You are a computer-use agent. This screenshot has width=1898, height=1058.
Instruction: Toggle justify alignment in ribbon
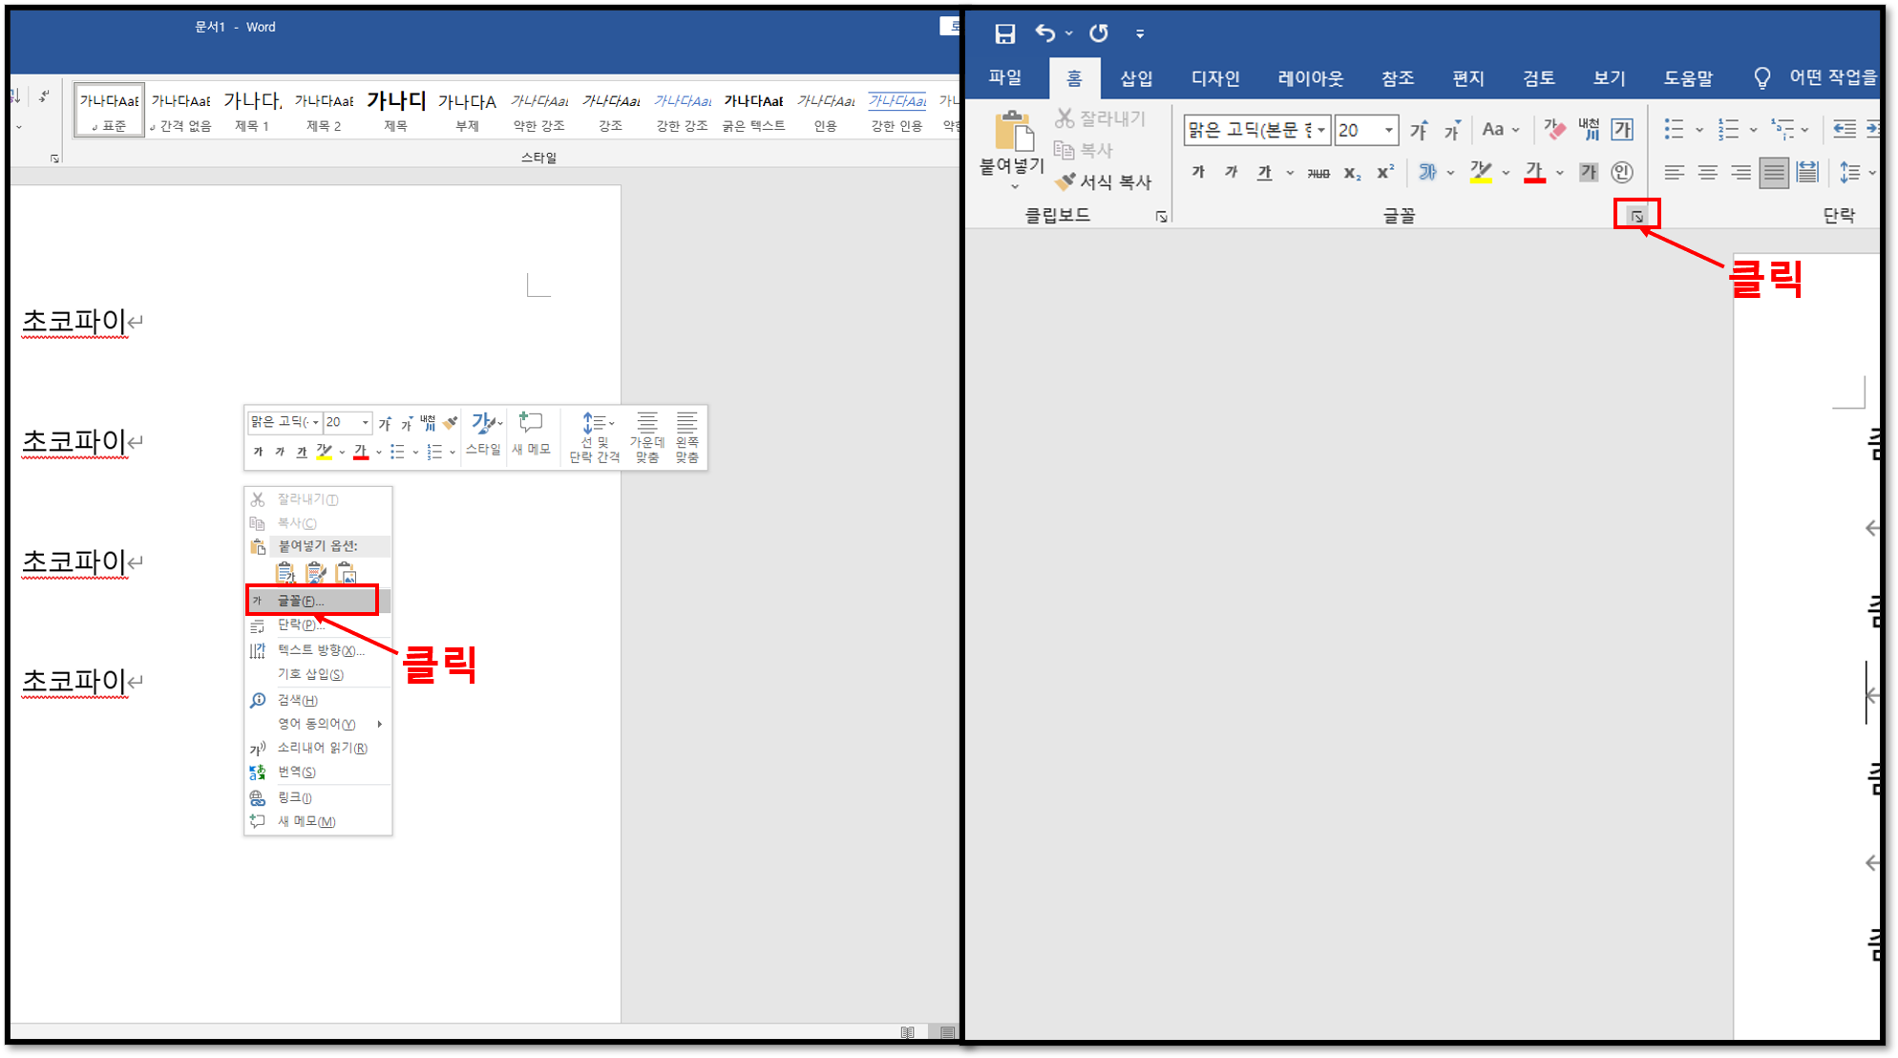(x=1773, y=173)
